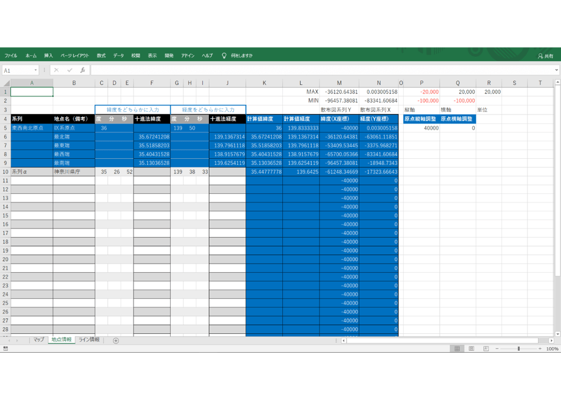Open the 挿入 ribbon tab
The height and width of the screenshot is (400, 561).
tap(49, 56)
